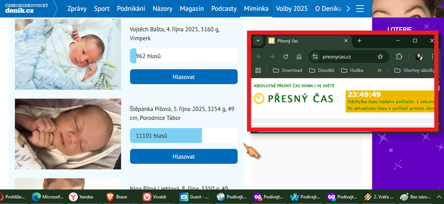This screenshot has width=444, height=204.
Task: Open the hamburger menu on the Deník site
Action: (x=360, y=9)
